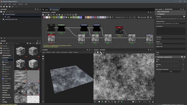Image resolution: width=187 pixels, height=105 pixels.
Task: Open the Help menu
Action: (x=26, y=4)
